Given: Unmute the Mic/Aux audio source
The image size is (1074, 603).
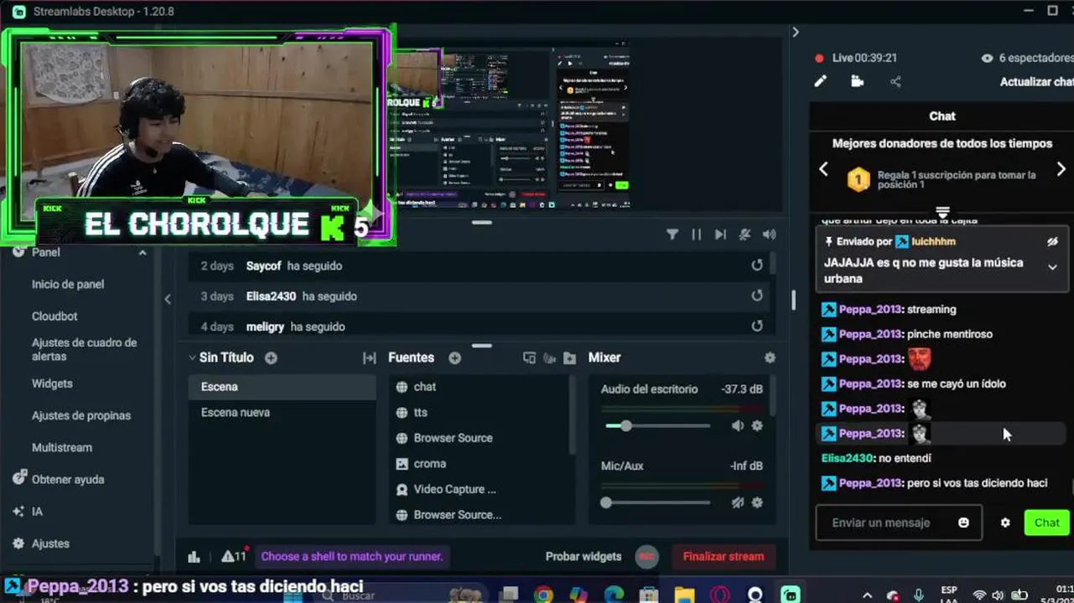Looking at the screenshot, I should click(737, 502).
